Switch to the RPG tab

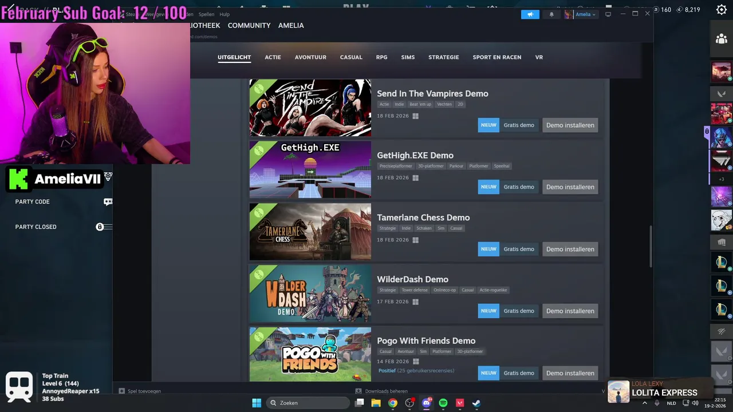coord(381,57)
